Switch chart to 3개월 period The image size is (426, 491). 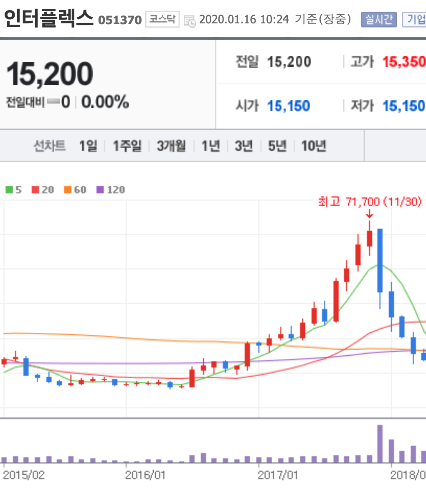tap(171, 146)
